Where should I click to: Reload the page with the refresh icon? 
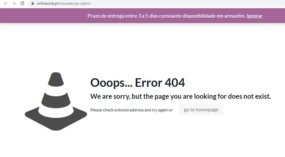click(22, 3)
